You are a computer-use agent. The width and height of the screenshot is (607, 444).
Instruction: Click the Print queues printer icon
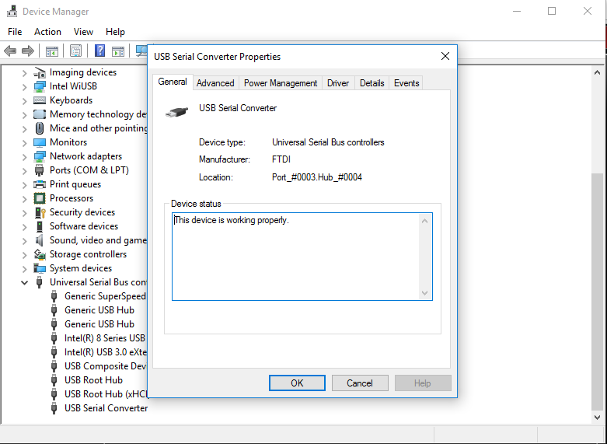[40, 184]
